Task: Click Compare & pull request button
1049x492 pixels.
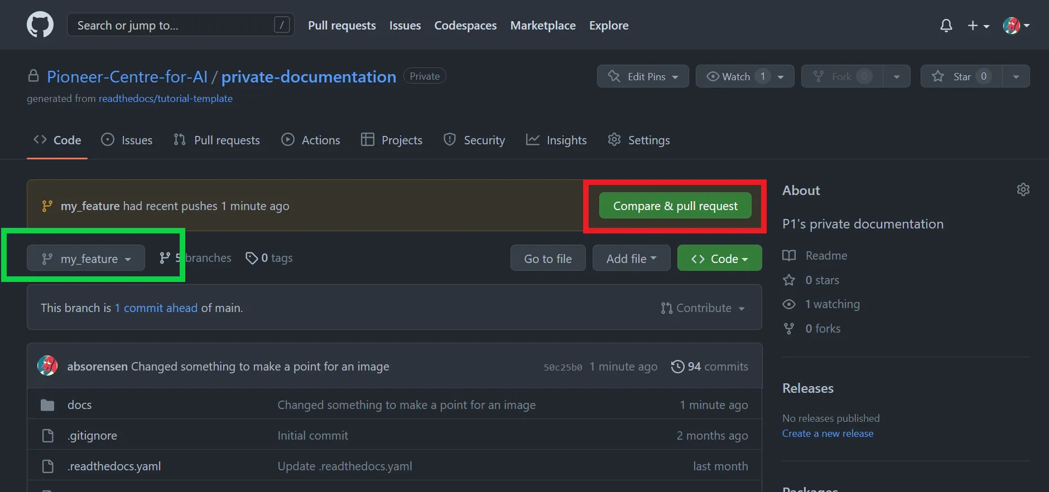Action: pyautogui.click(x=675, y=206)
